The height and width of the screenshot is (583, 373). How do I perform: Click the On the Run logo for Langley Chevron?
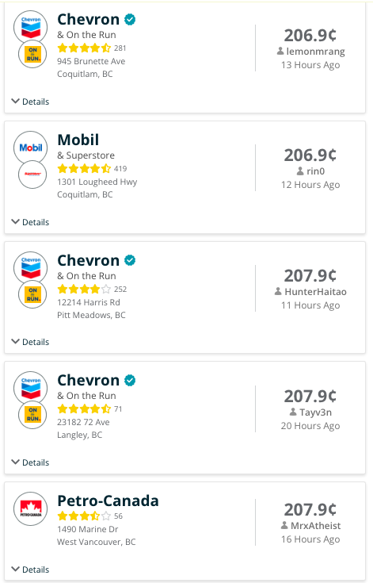[x=32, y=415]
